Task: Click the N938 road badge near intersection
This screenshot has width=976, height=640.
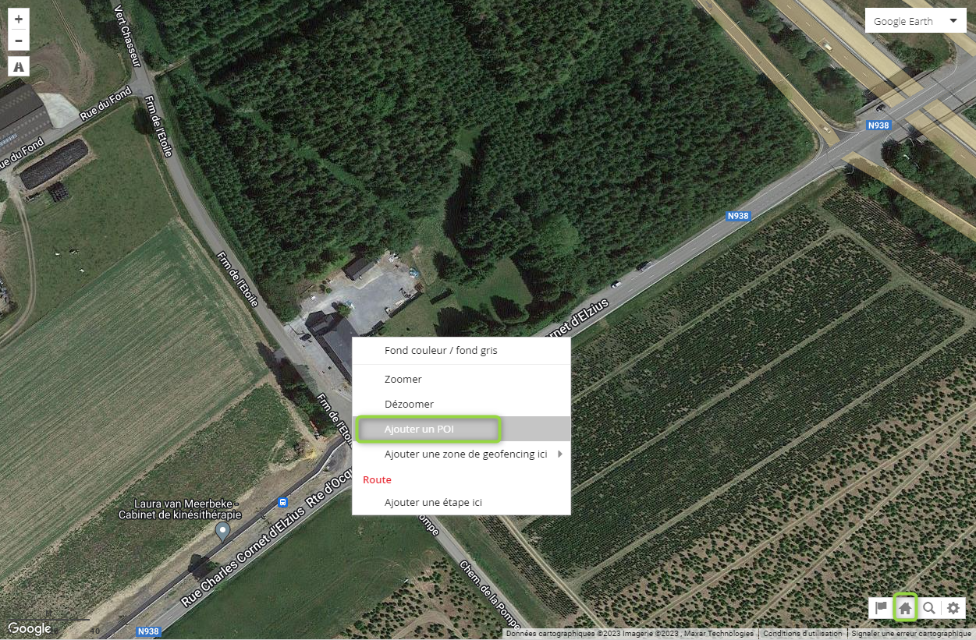Action: (x=878, y=125)
